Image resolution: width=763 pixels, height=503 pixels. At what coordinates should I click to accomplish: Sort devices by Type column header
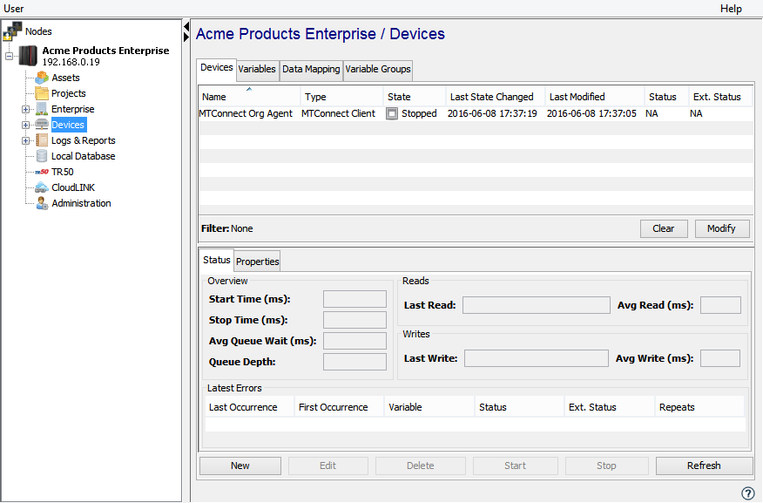click(341, 97)
